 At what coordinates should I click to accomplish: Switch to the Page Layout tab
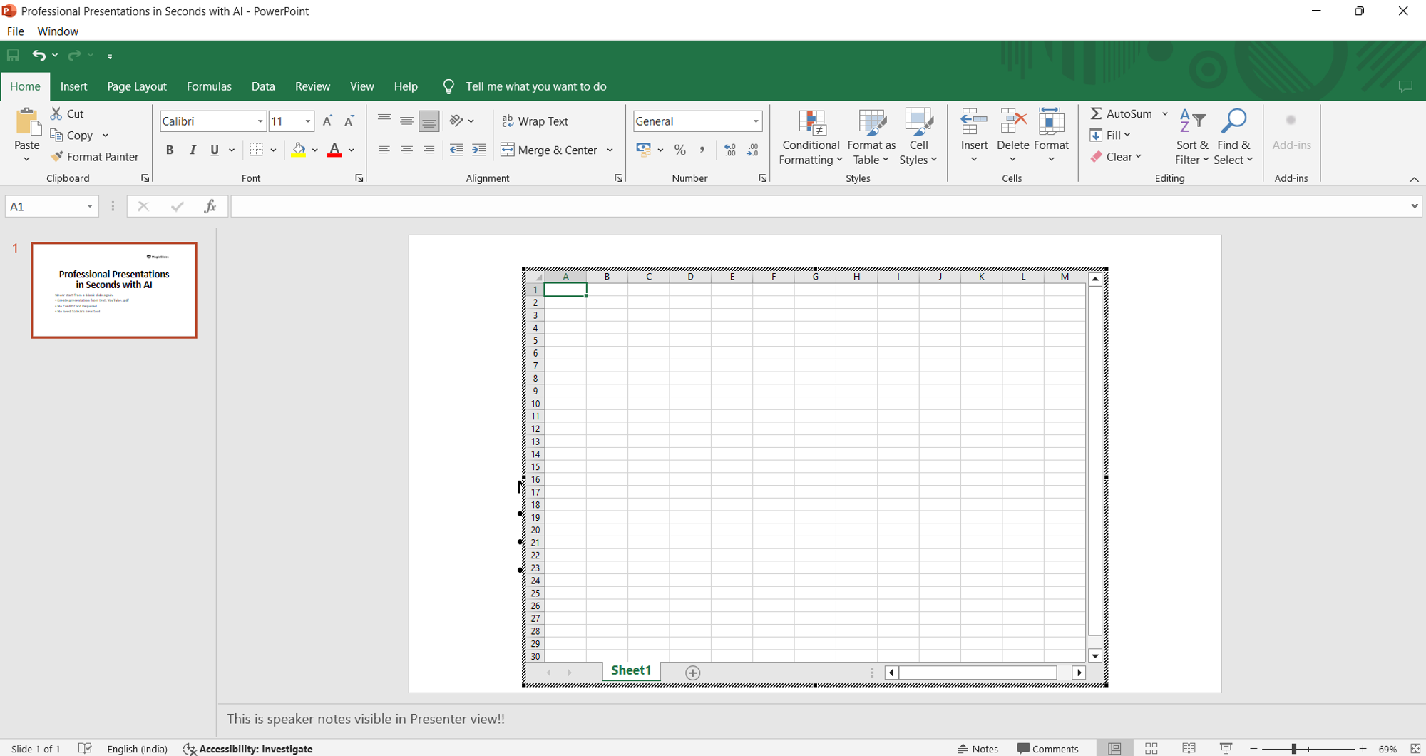point(137,86)
